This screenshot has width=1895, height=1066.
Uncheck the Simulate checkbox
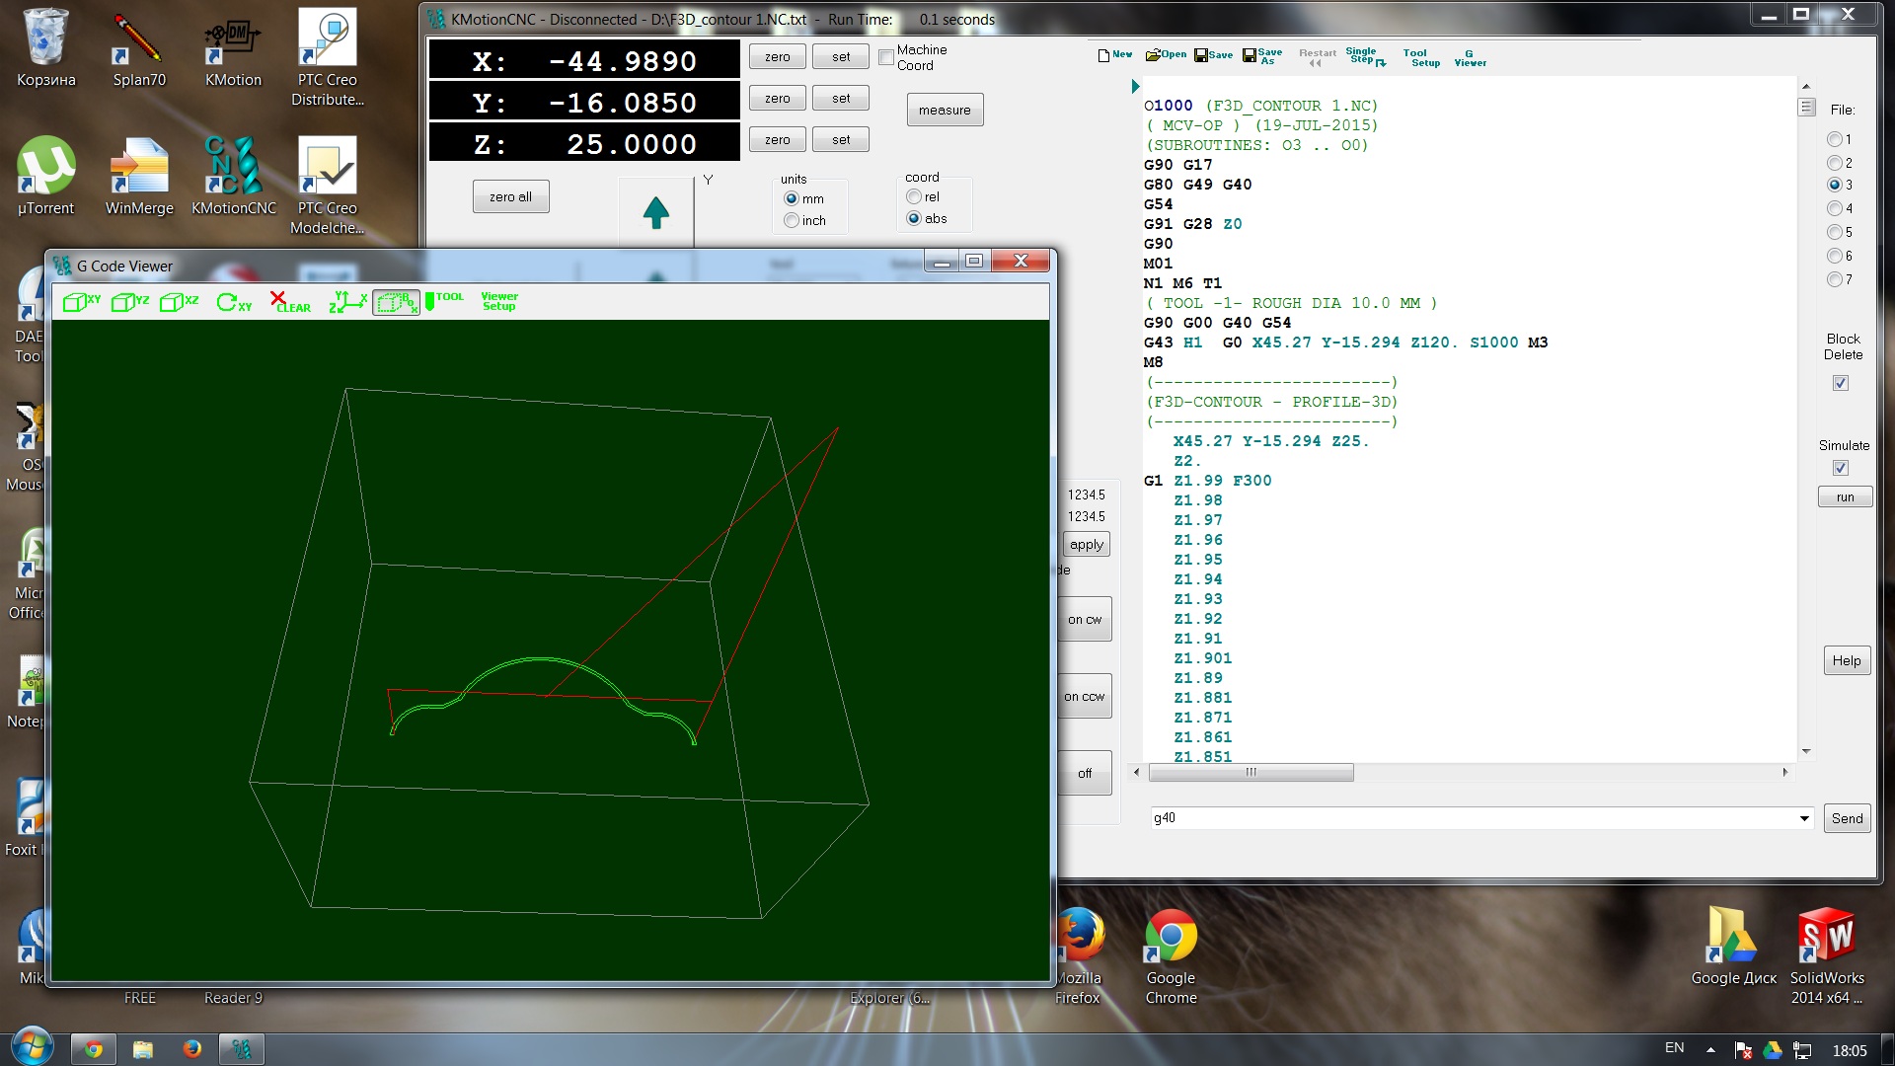point(1840,468)
